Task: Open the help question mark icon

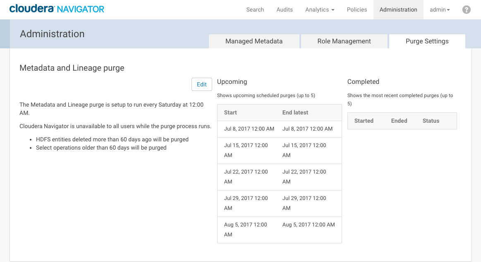Action: [x=466, y=10]
